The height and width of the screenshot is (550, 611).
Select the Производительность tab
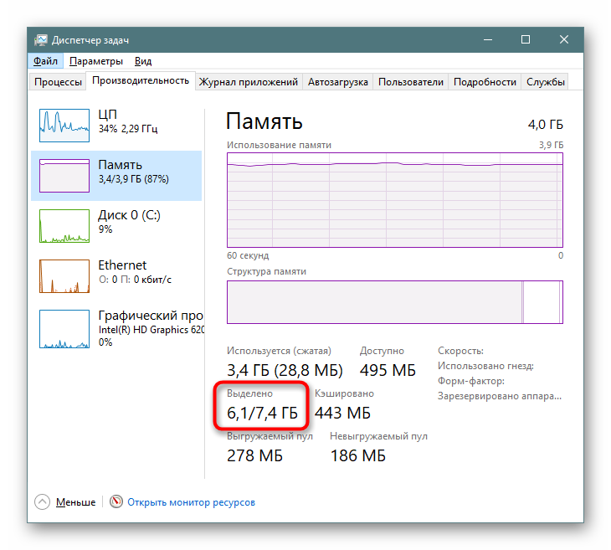pos(141,80)
